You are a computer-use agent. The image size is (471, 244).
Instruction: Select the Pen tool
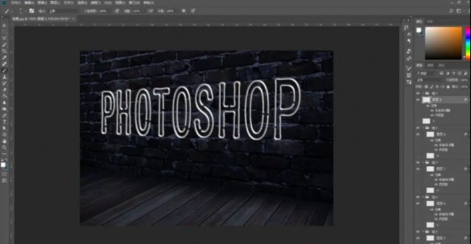[4, 115]
